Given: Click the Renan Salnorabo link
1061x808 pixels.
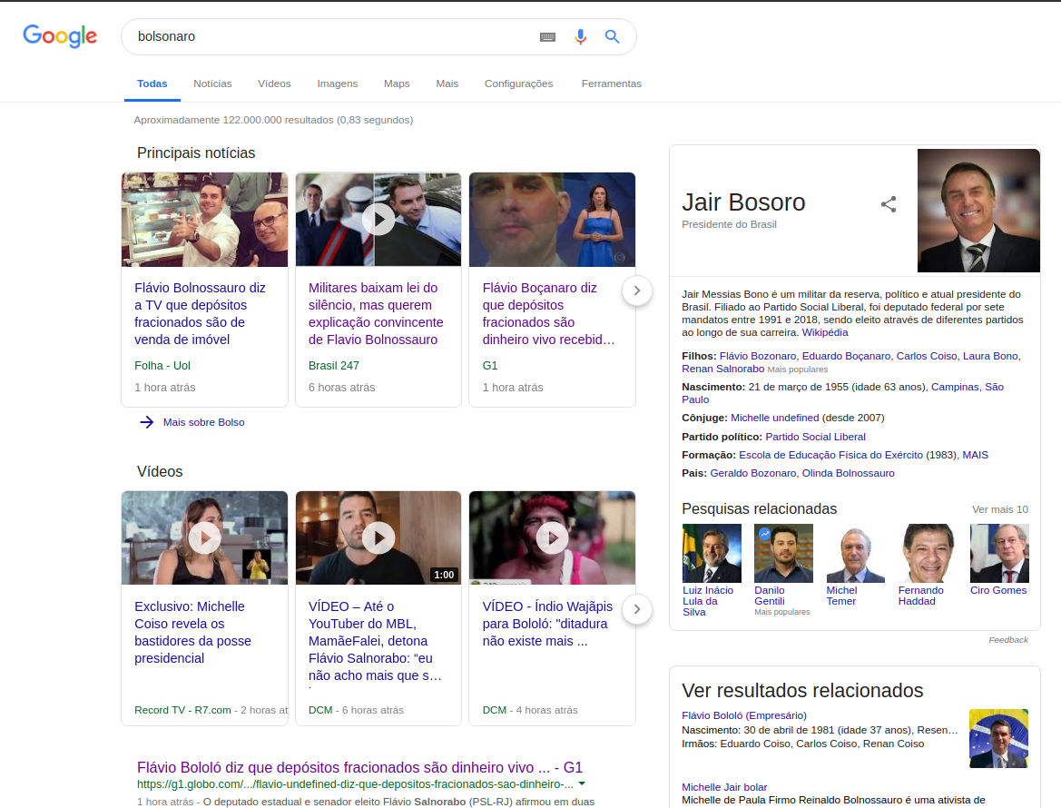Looking at the screenshot, I should (722, 369).
